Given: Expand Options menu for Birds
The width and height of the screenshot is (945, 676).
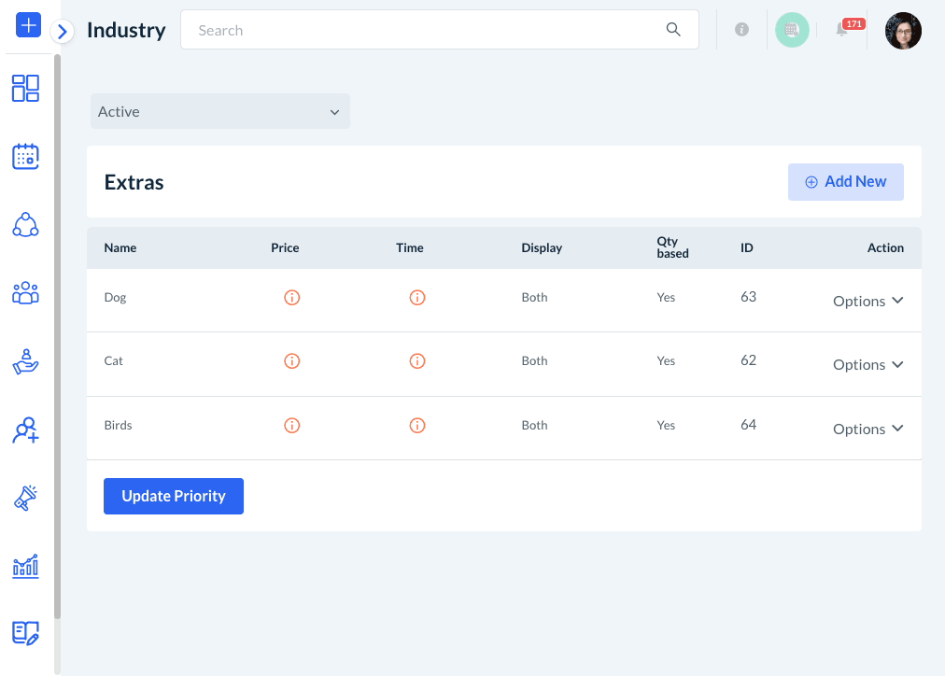Looking at the screenshot, I should [867, 429].
